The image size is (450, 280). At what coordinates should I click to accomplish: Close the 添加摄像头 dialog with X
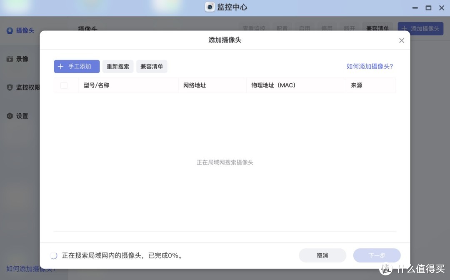pyautogui.click(x=401, y=40)
